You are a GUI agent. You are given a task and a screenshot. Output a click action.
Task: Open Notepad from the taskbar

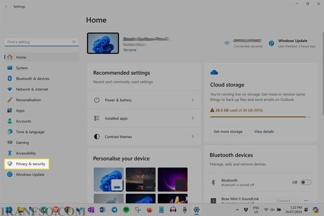161,210
